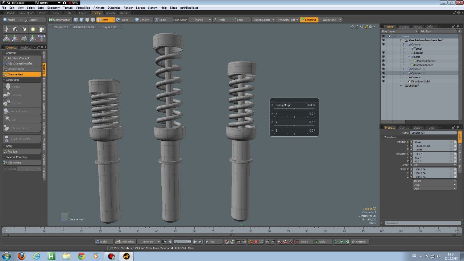Launch Firefox from the Windows taskbar
Viewport: 464px width, 261px height.
click(22, 256)
